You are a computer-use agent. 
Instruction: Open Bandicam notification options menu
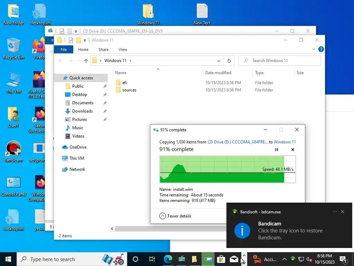click(335, 212)
